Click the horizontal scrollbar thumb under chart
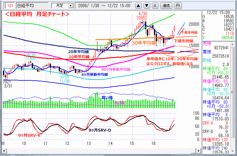 [194, 150]
